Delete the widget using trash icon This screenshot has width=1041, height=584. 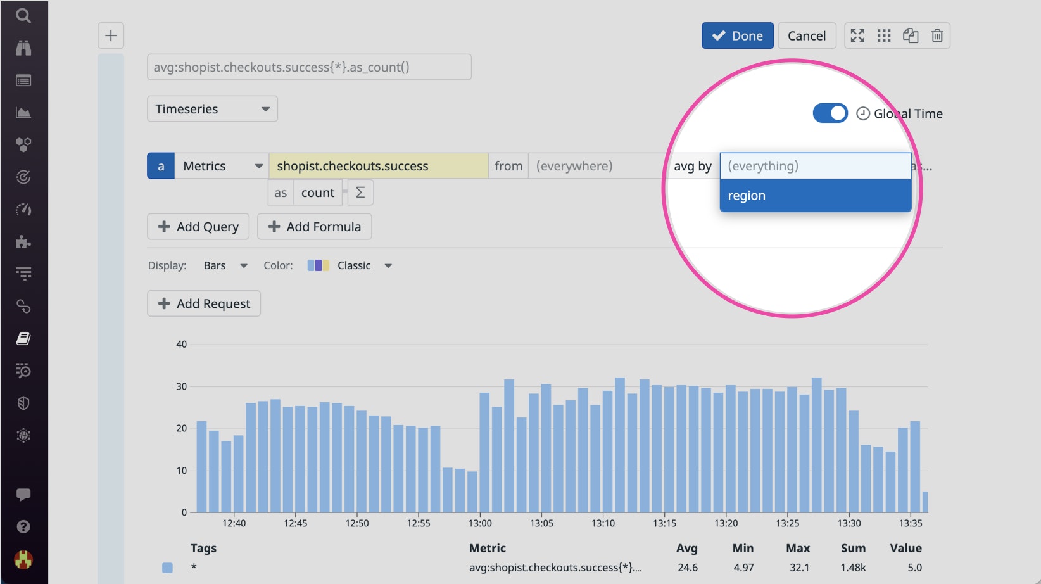938,35
